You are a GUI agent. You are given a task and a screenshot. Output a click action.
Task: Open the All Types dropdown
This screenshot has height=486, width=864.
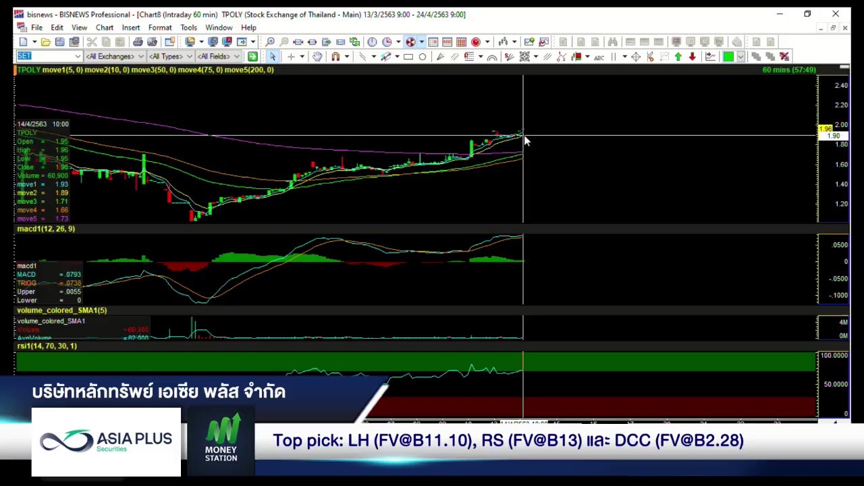(170, 57)
